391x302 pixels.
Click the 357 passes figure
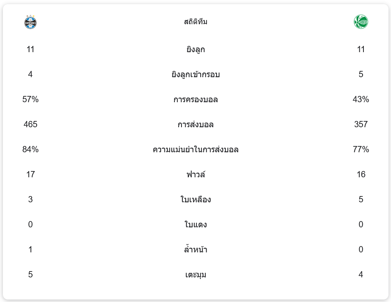point(361,124)
